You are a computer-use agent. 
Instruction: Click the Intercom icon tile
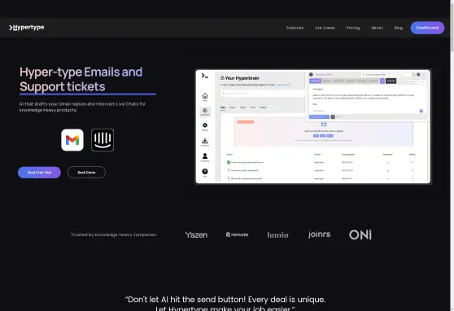click(x=103, y=140)
